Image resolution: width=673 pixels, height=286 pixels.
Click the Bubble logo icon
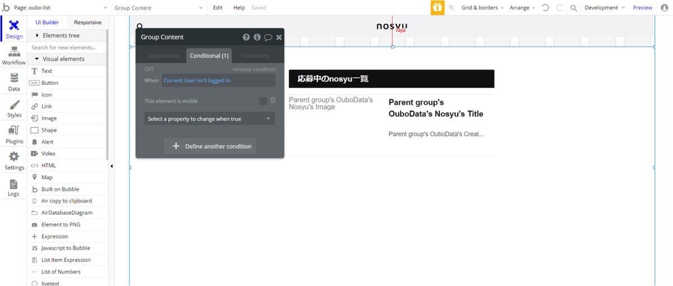tap(6, 7)
